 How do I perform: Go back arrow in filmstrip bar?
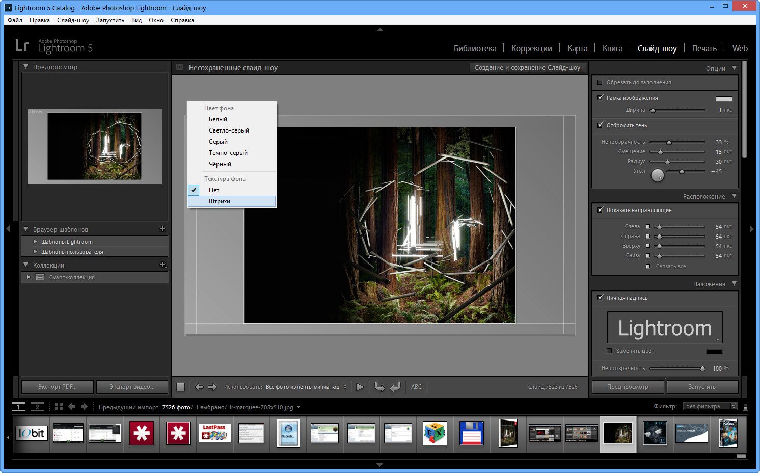[72, 407]
